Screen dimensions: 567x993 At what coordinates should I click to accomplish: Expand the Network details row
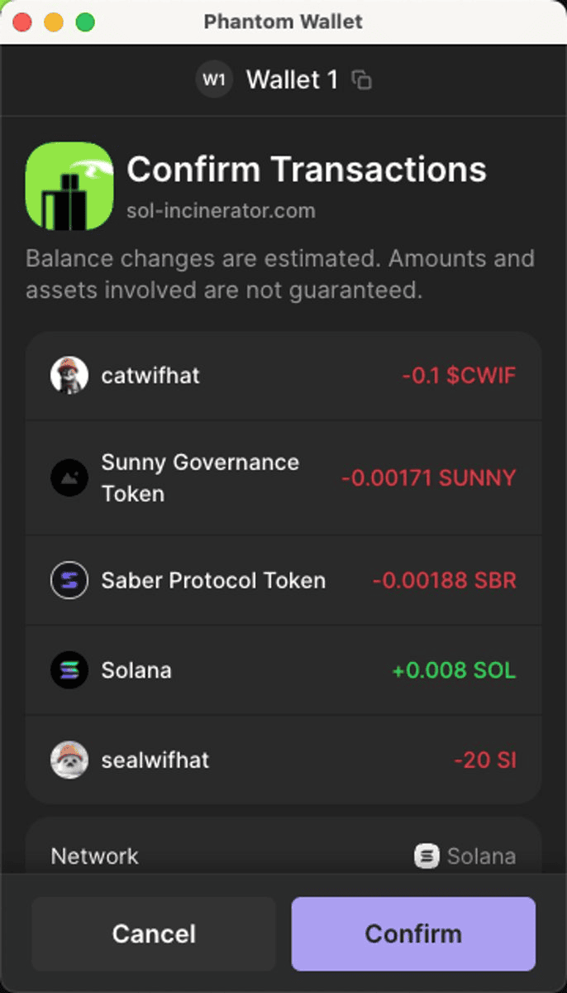(283, 856)
